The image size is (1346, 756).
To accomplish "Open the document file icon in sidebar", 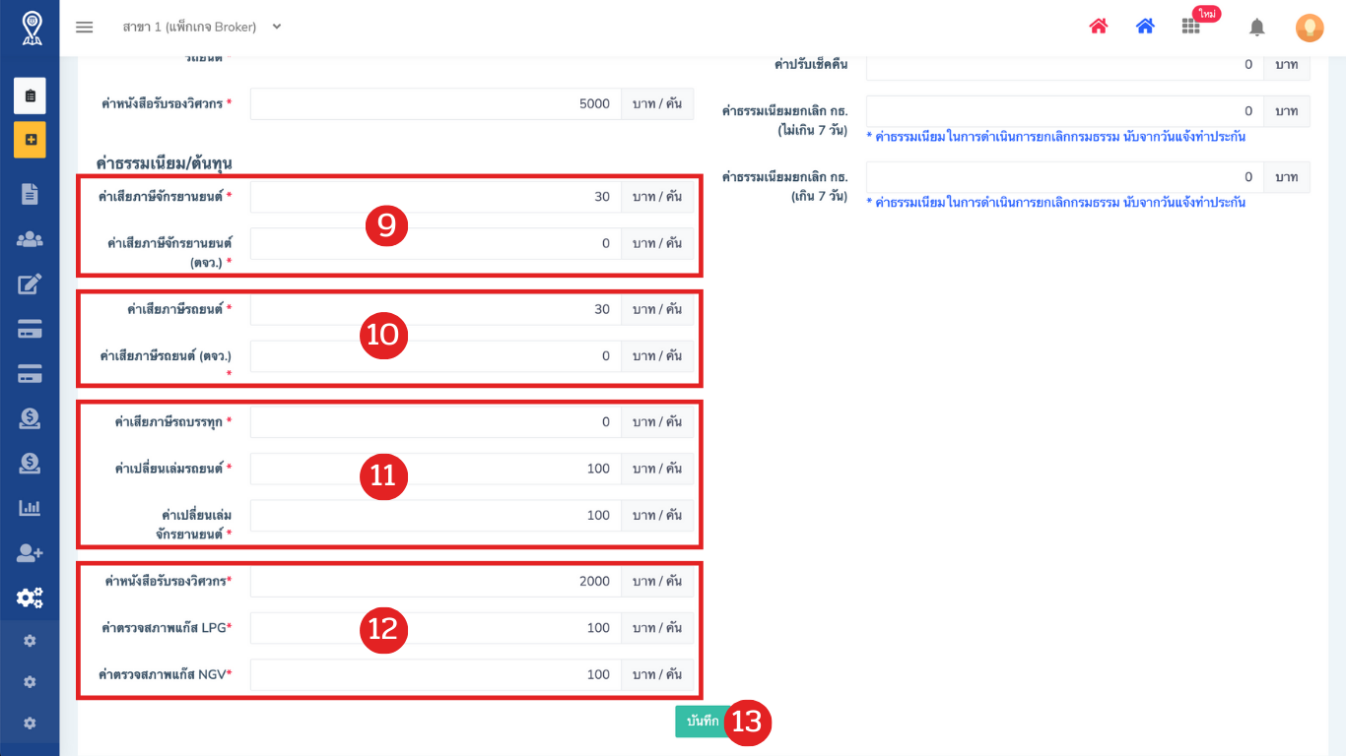I will point(30,193).
